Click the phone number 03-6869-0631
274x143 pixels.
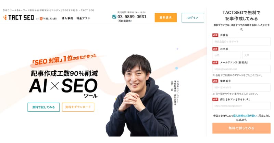coord(132,17)
